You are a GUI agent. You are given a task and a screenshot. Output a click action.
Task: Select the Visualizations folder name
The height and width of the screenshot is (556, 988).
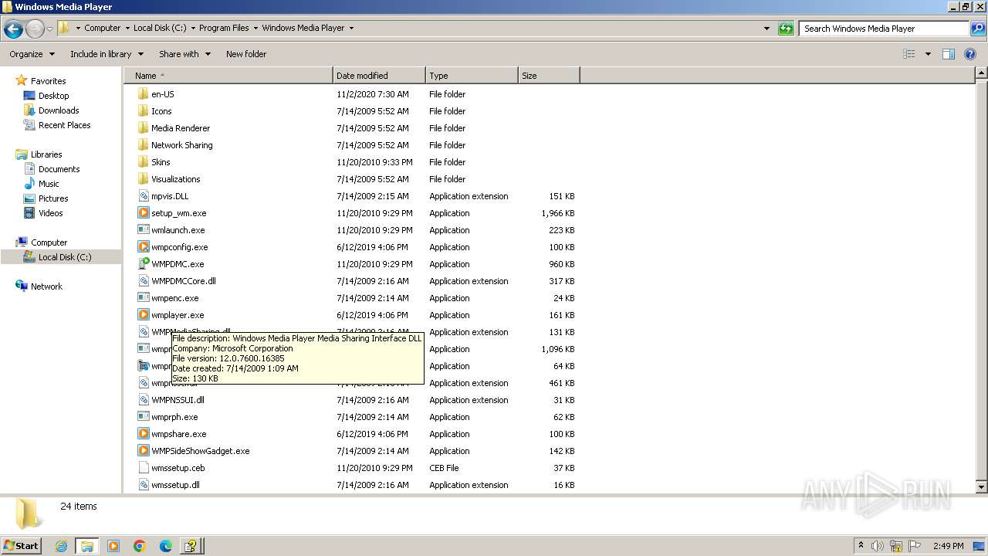pos(175,179)
